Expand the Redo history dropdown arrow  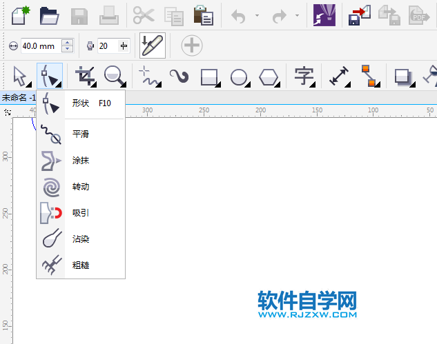(298, 15)
